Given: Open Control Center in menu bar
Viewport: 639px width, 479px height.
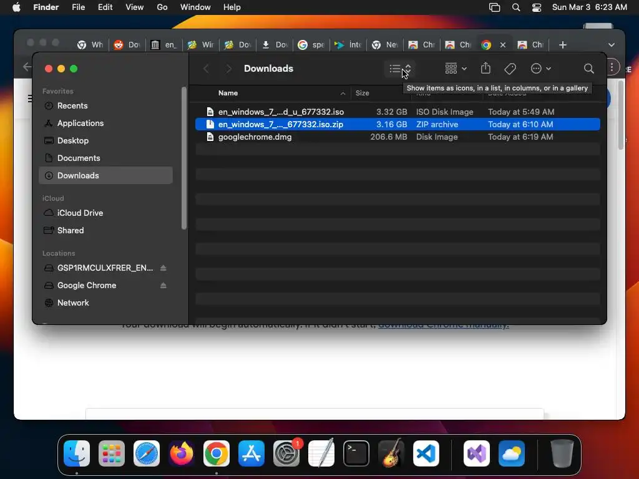Looking at the screenshot, I should [x=537, y=7].
